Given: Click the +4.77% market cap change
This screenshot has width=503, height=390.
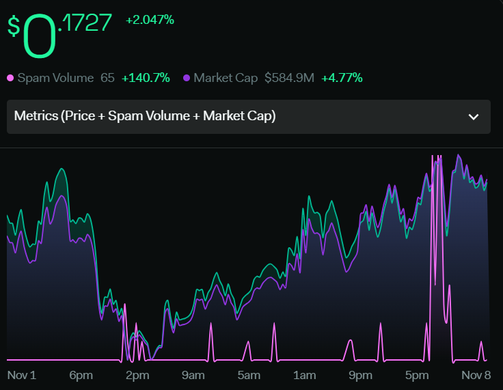Looking at the screenshot, I should [x=342, y=78].
